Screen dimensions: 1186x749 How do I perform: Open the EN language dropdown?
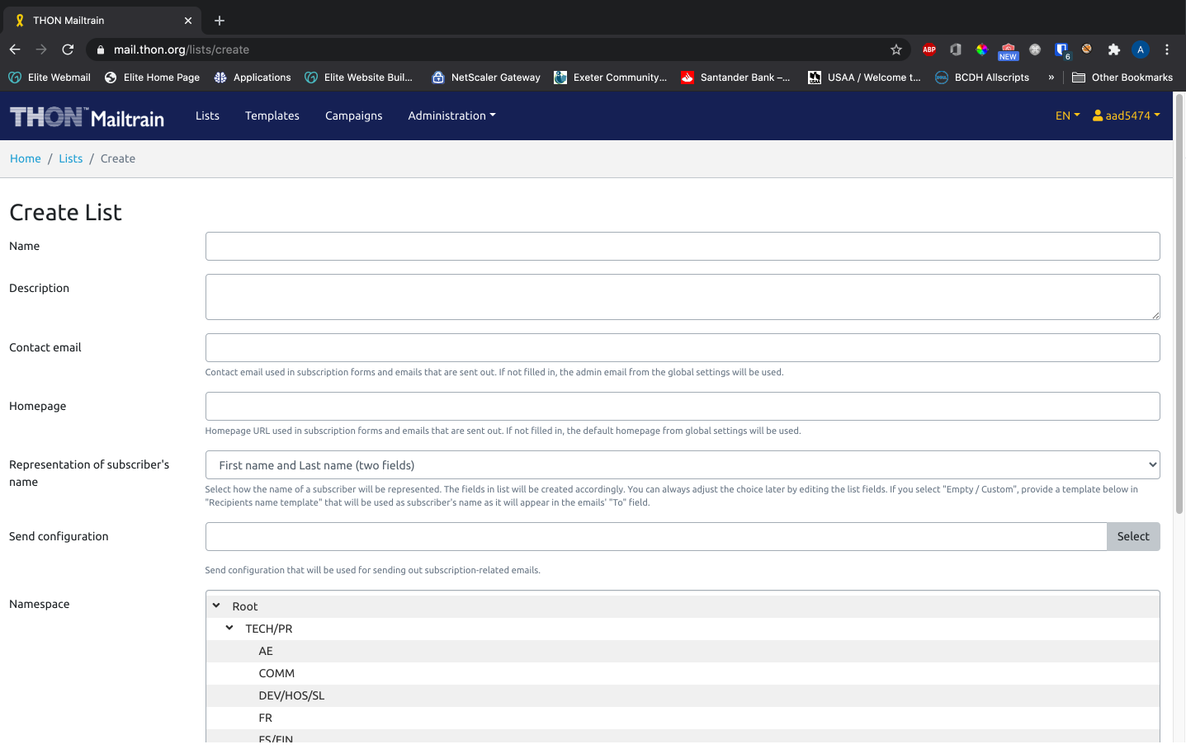pos(1067,115)
